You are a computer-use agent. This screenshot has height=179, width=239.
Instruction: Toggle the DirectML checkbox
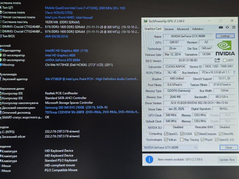tap(220, 134)
